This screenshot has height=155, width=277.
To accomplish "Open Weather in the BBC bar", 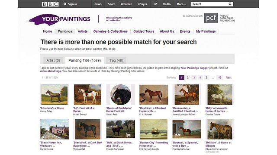I will pyautogui.click(x=126, y=4).
